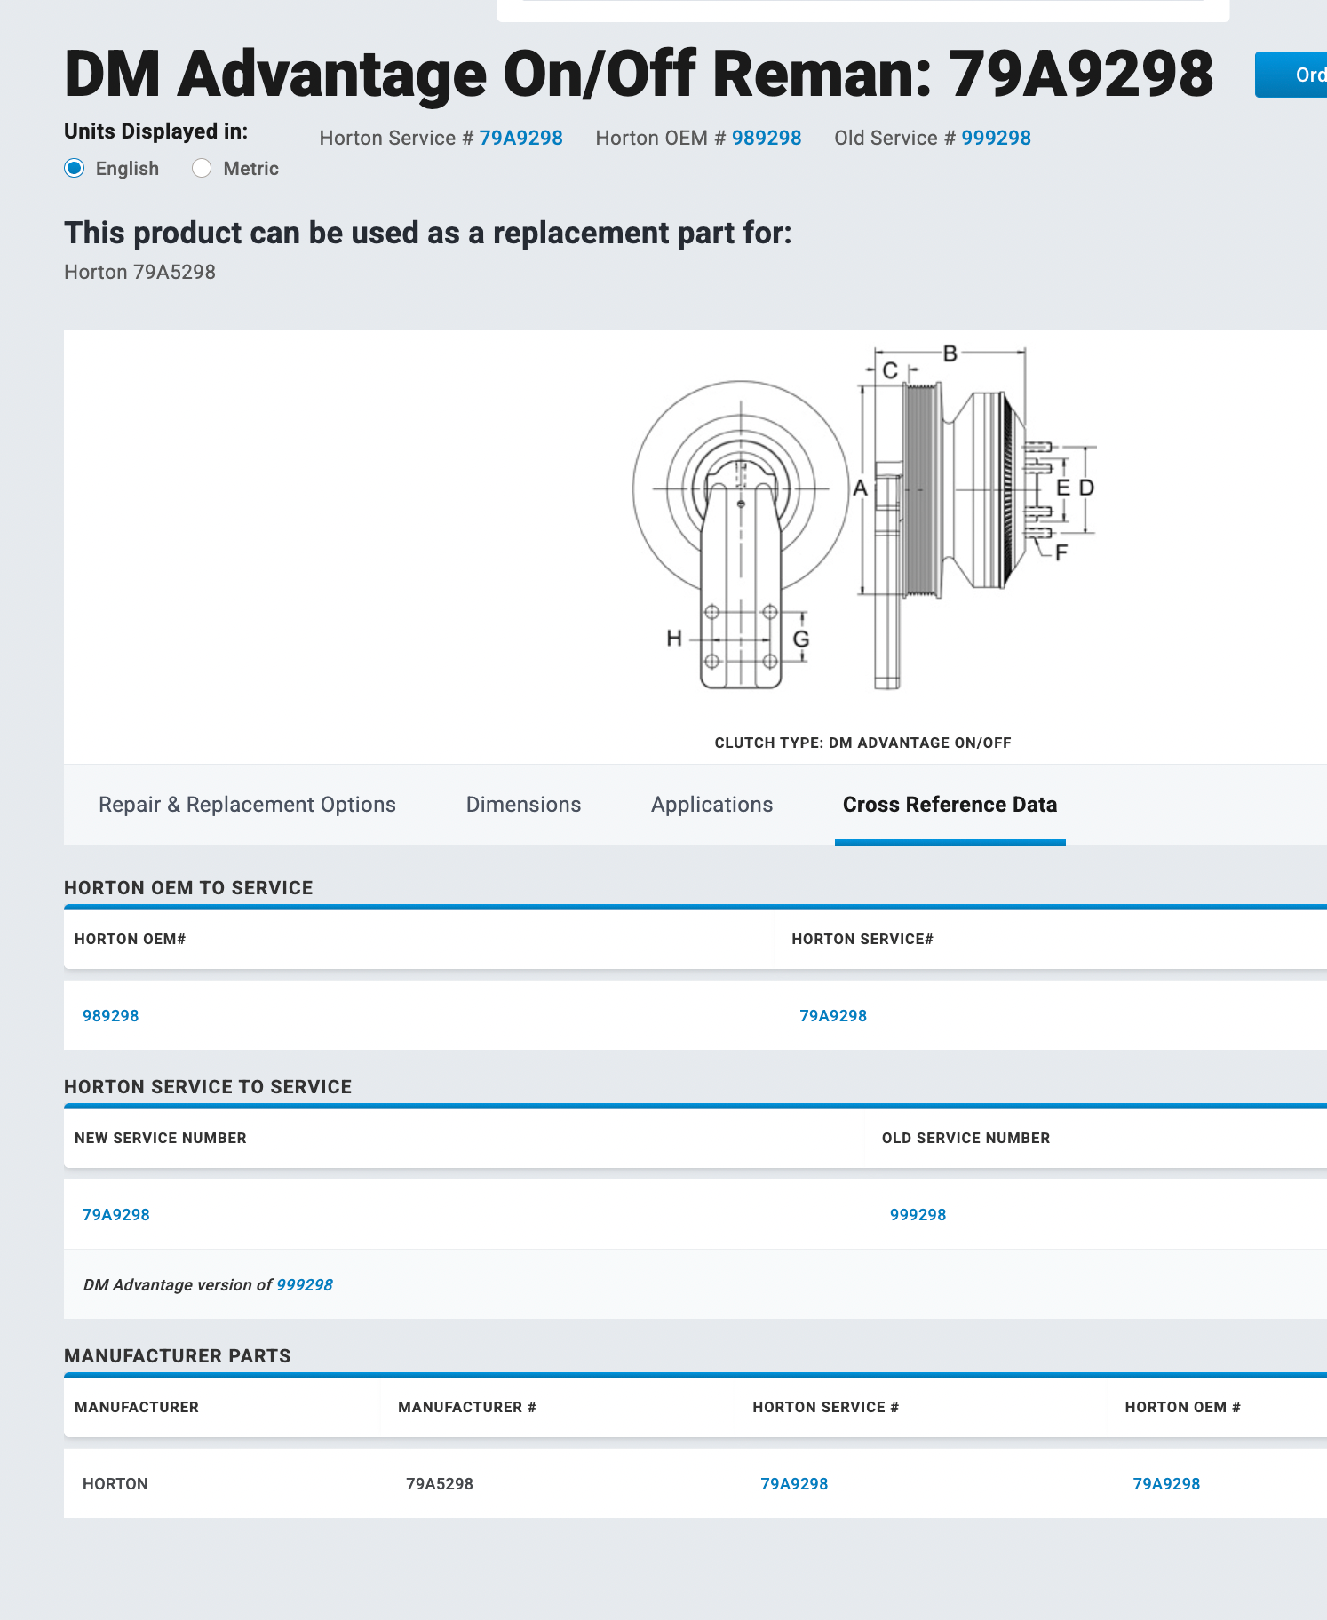Select the English units radio button
Screen dimensions: 1327x1620
coord(75,169)
